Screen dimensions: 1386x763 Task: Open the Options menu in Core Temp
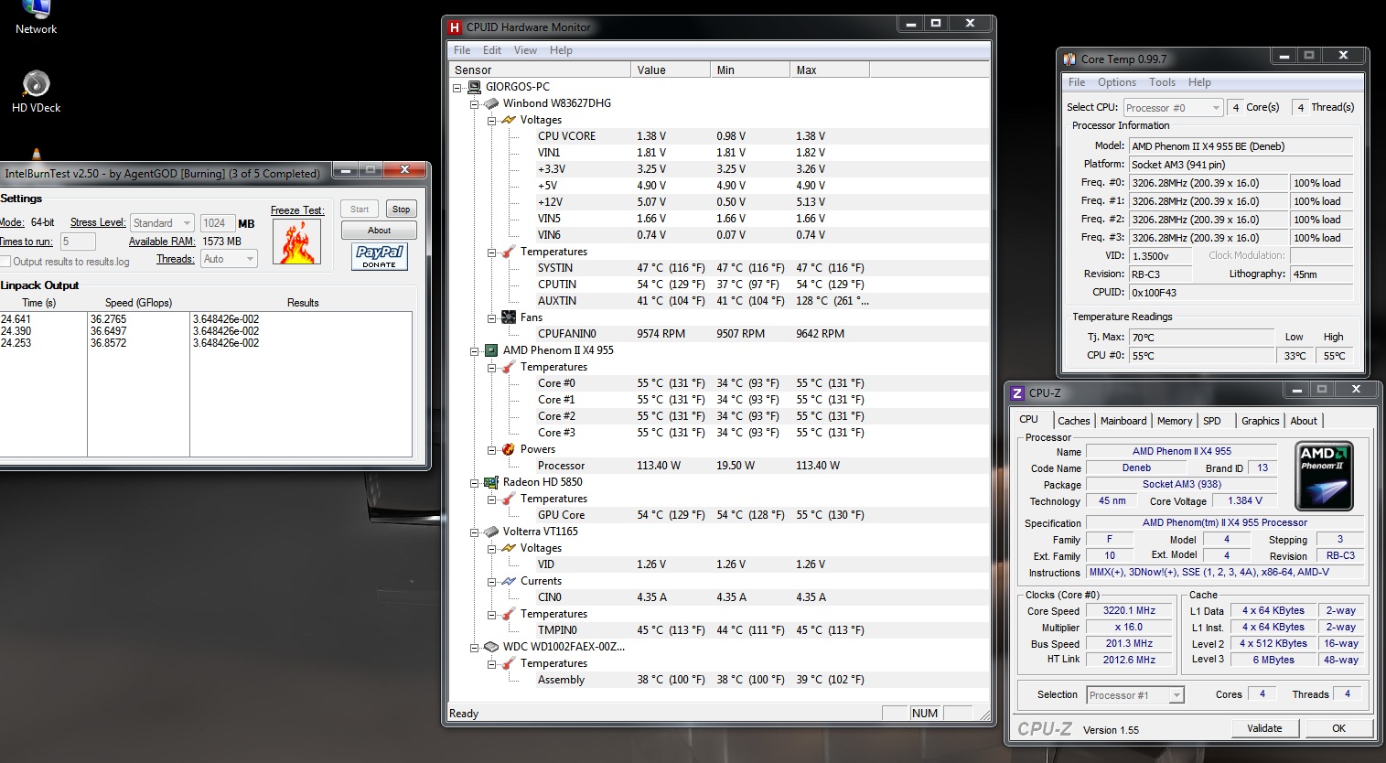click(x=1117, y=82)
